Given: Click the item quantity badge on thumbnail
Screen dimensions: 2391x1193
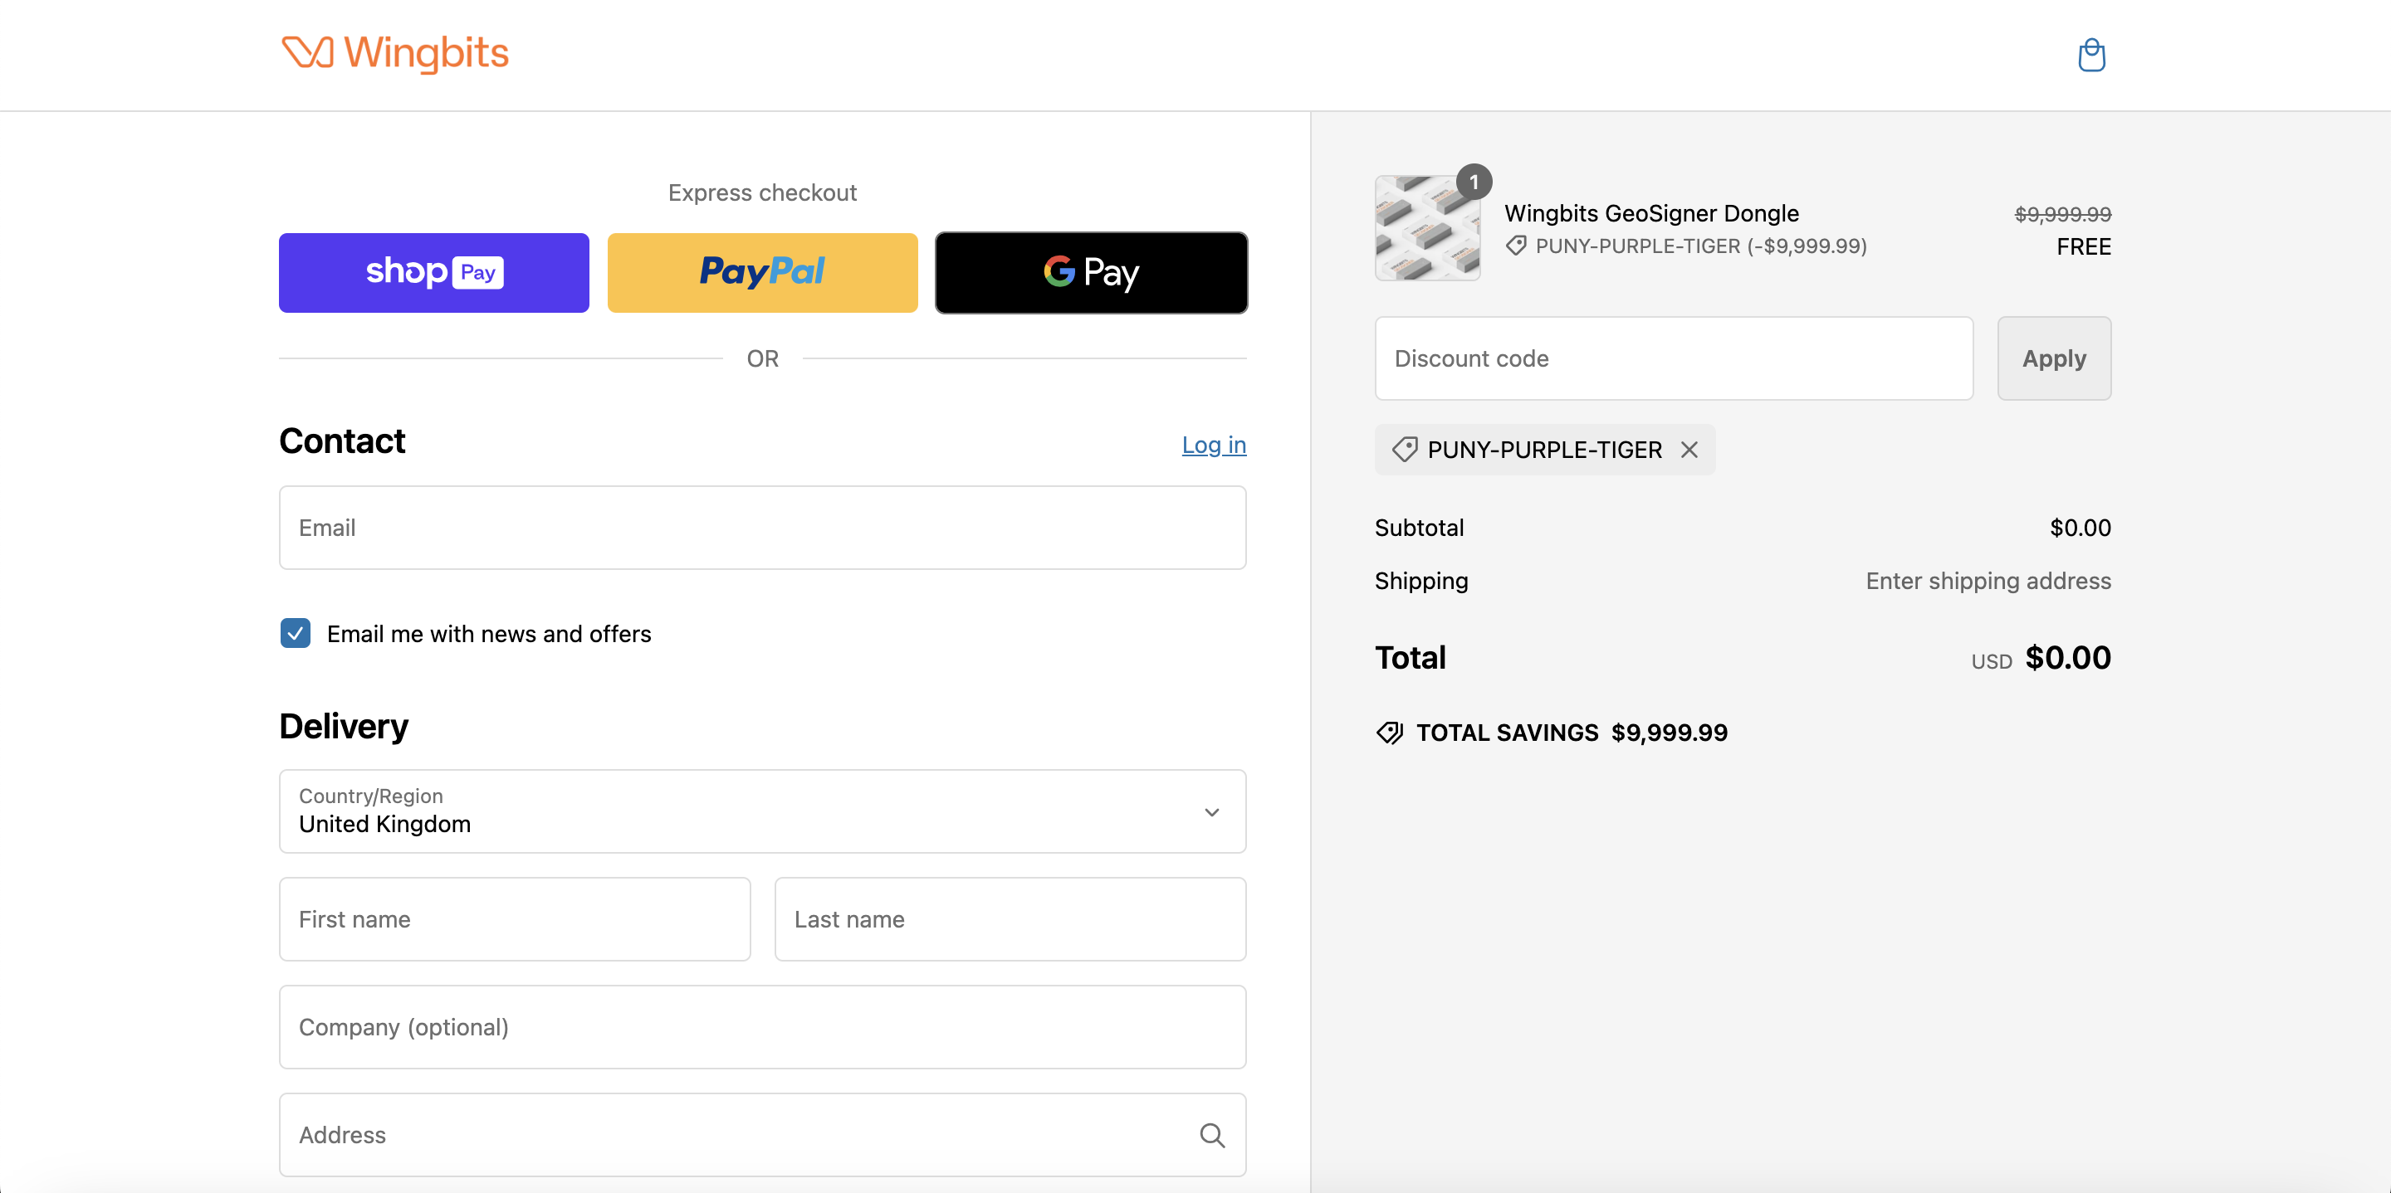Looking at the screenshot, I should pyautogui.click(x=1473, y=182).
